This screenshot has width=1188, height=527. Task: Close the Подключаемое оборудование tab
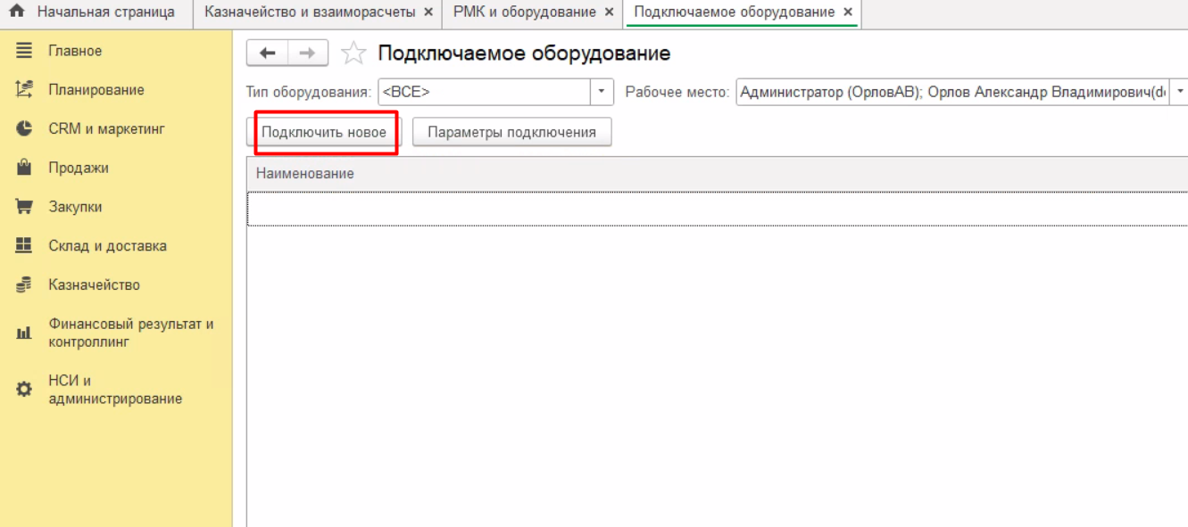tap(848, 12)
